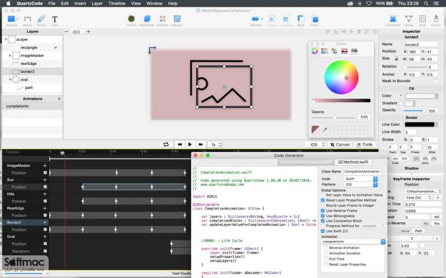The height and width of the screenshot is (278, 446).
Task: Open the File menu
Action: [x=52, y=4]
